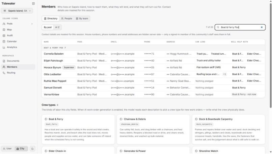Switch to User scope
Screen dimensions: 272x154
[x=7, y=149]
